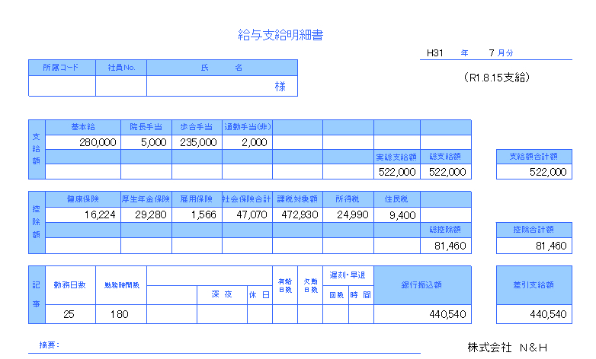596x359 pixels.
Task: Click the 5,000 allowance value
Action: pyautogui.click(x=153, y=142)
